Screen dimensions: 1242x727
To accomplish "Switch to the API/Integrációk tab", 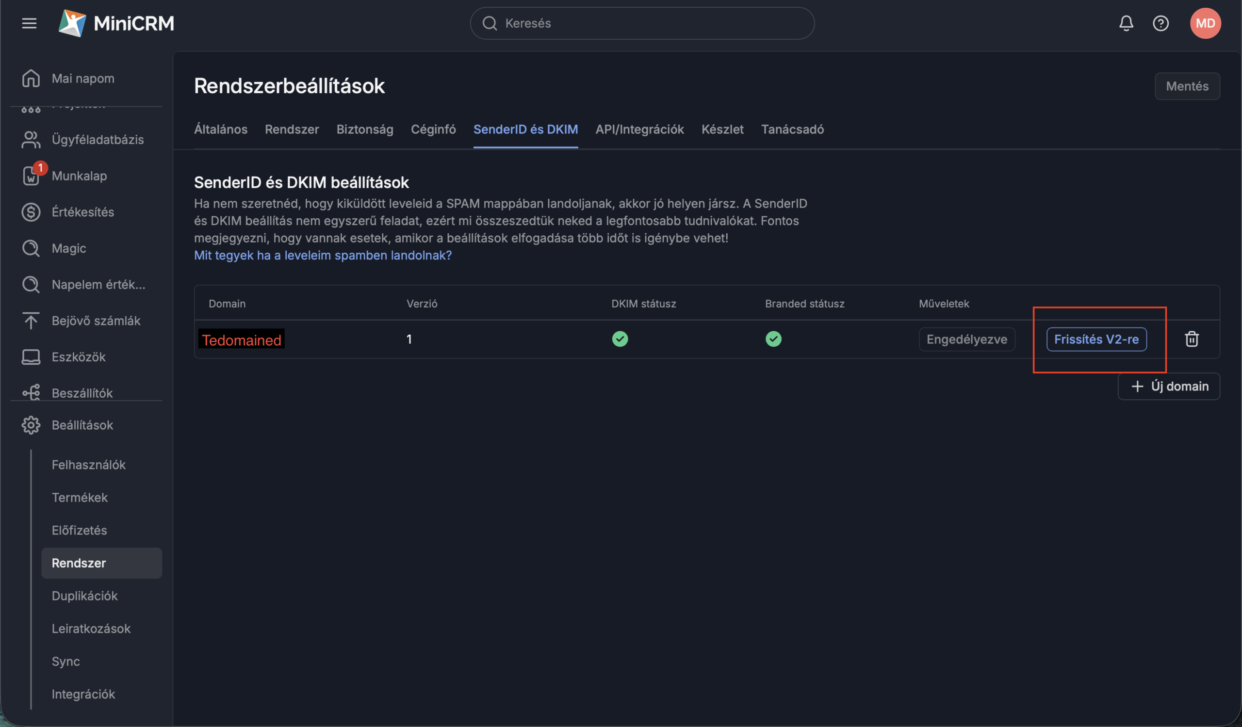I will coord(639,129).
